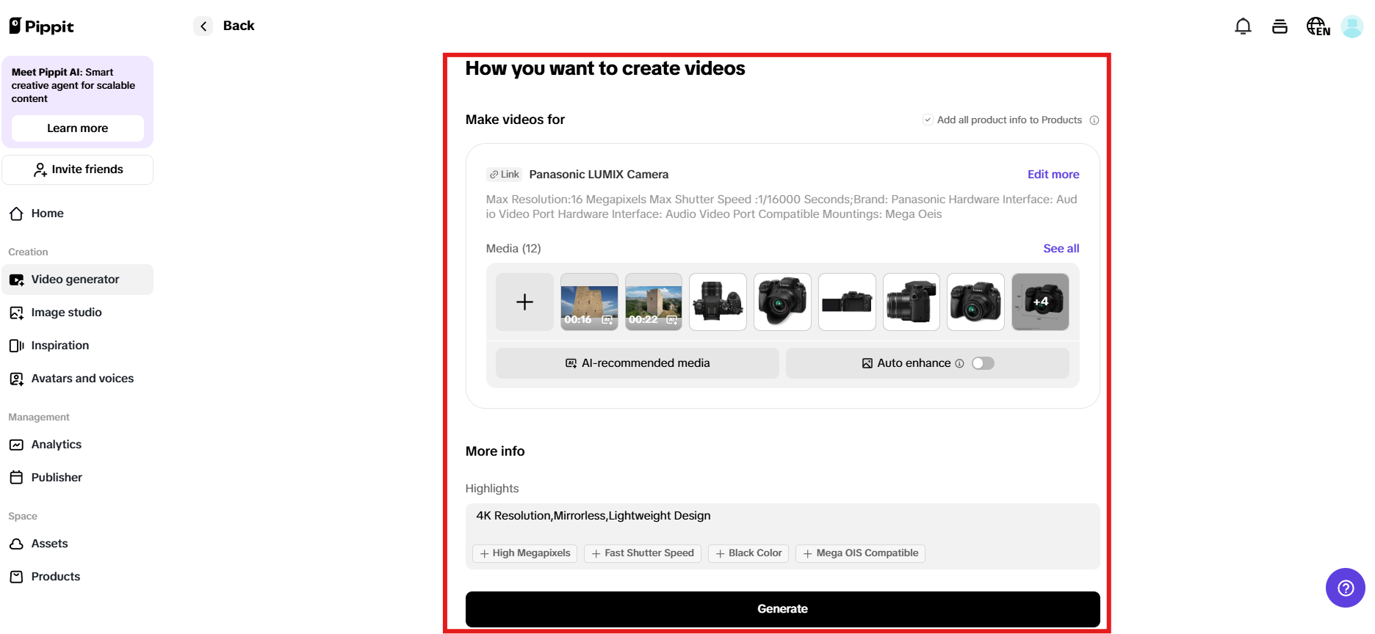Change language via globe EN icon
Image resolution: width=1375 pixels, height=634 pixels.
[1318, 26]
